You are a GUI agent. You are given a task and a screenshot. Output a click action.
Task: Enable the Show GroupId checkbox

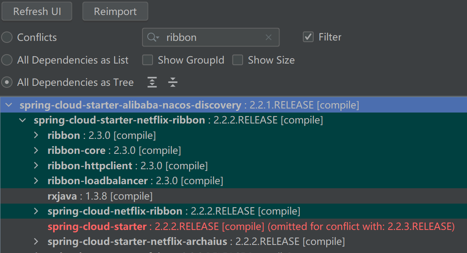148,60
